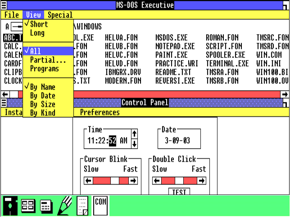Choose All files option
This screenshot has width=290, height=217.
[x=48, y=51]
